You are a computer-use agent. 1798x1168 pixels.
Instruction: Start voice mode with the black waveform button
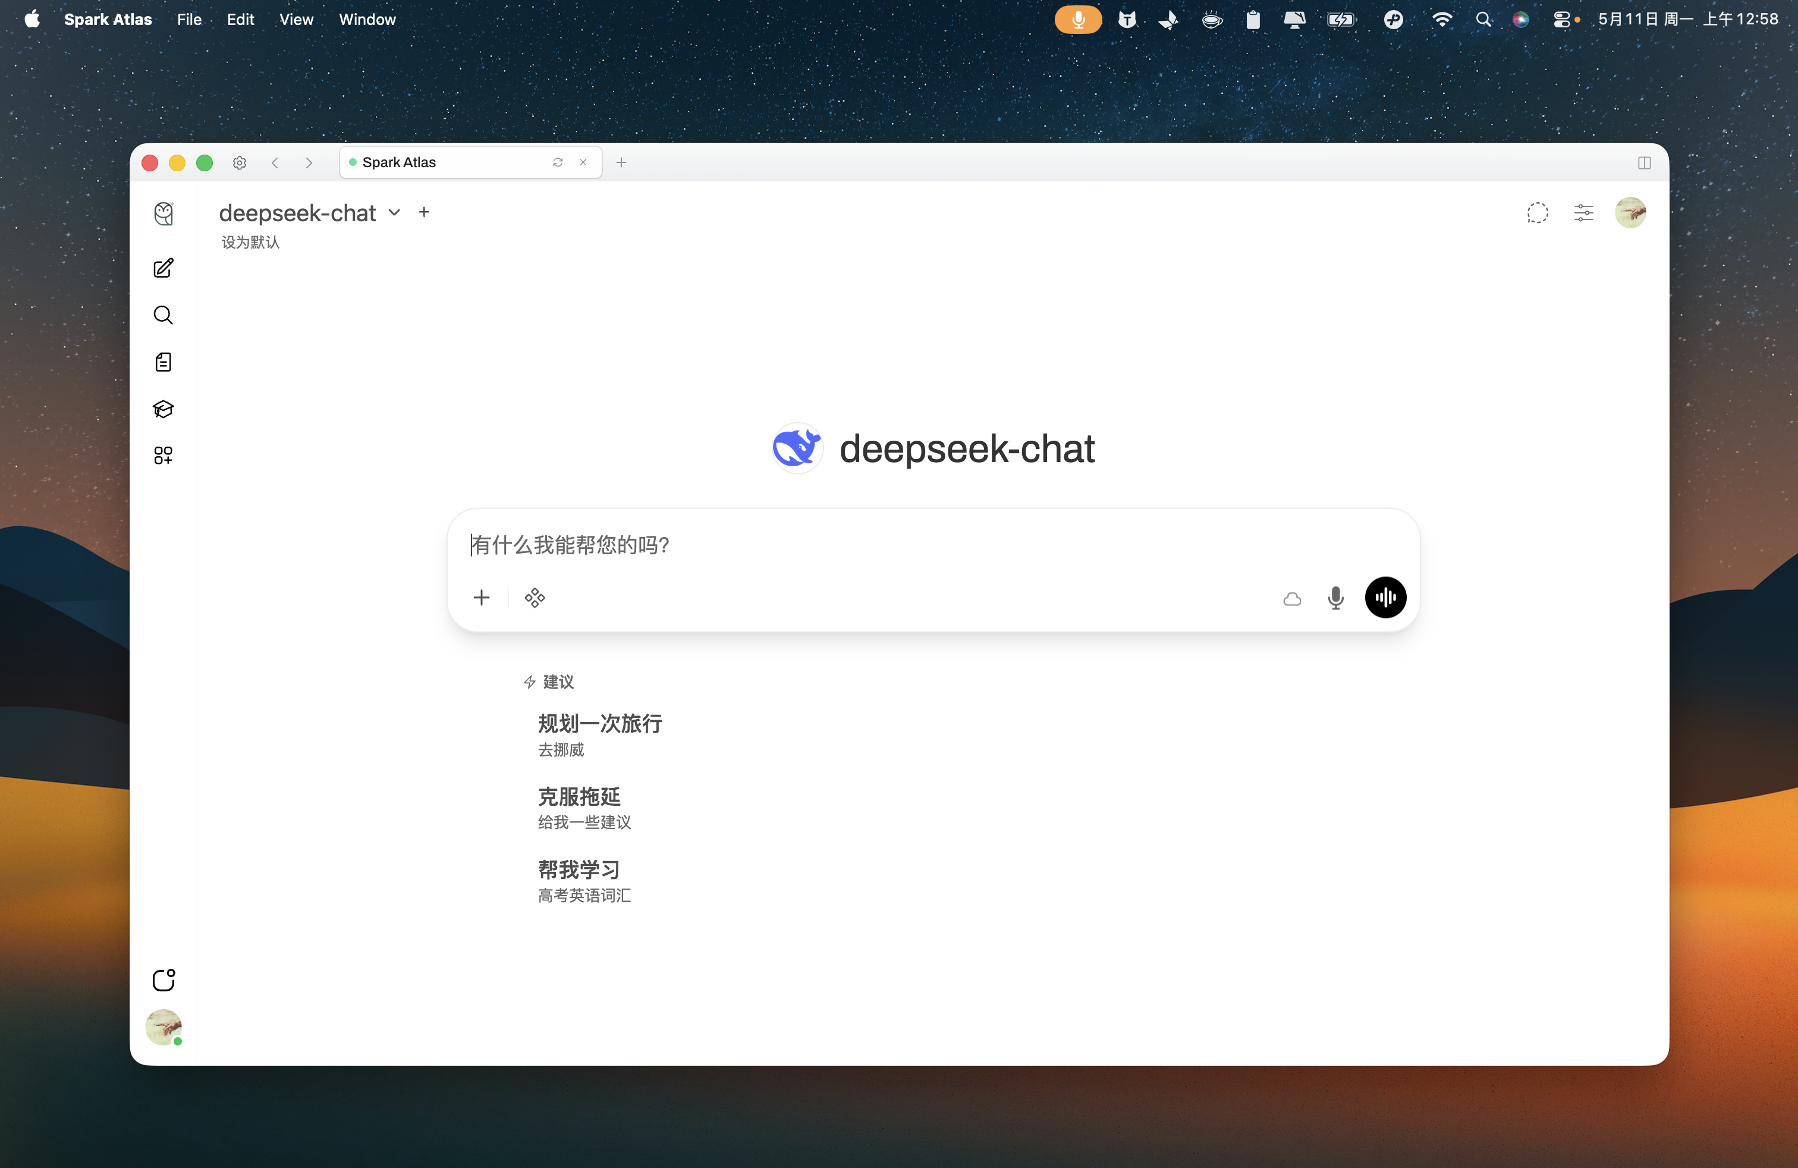click(1385, 598)
